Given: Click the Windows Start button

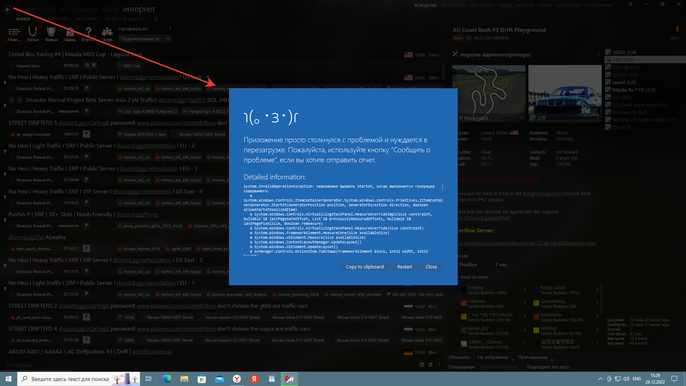Looking at the screenshot, I should coord(9,379).
